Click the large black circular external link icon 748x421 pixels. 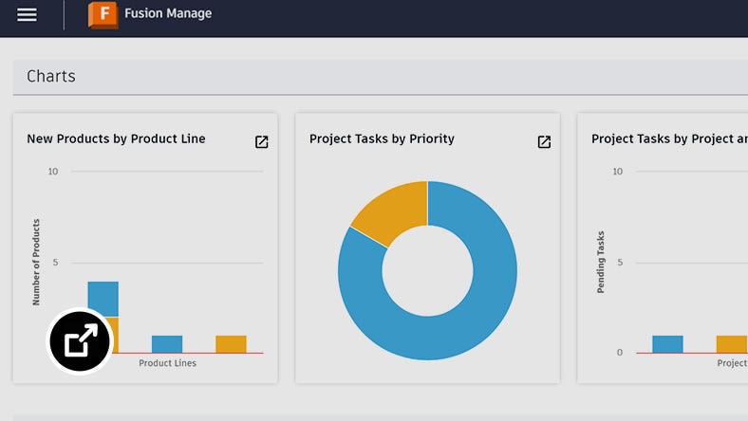click(x=80, y=341)
